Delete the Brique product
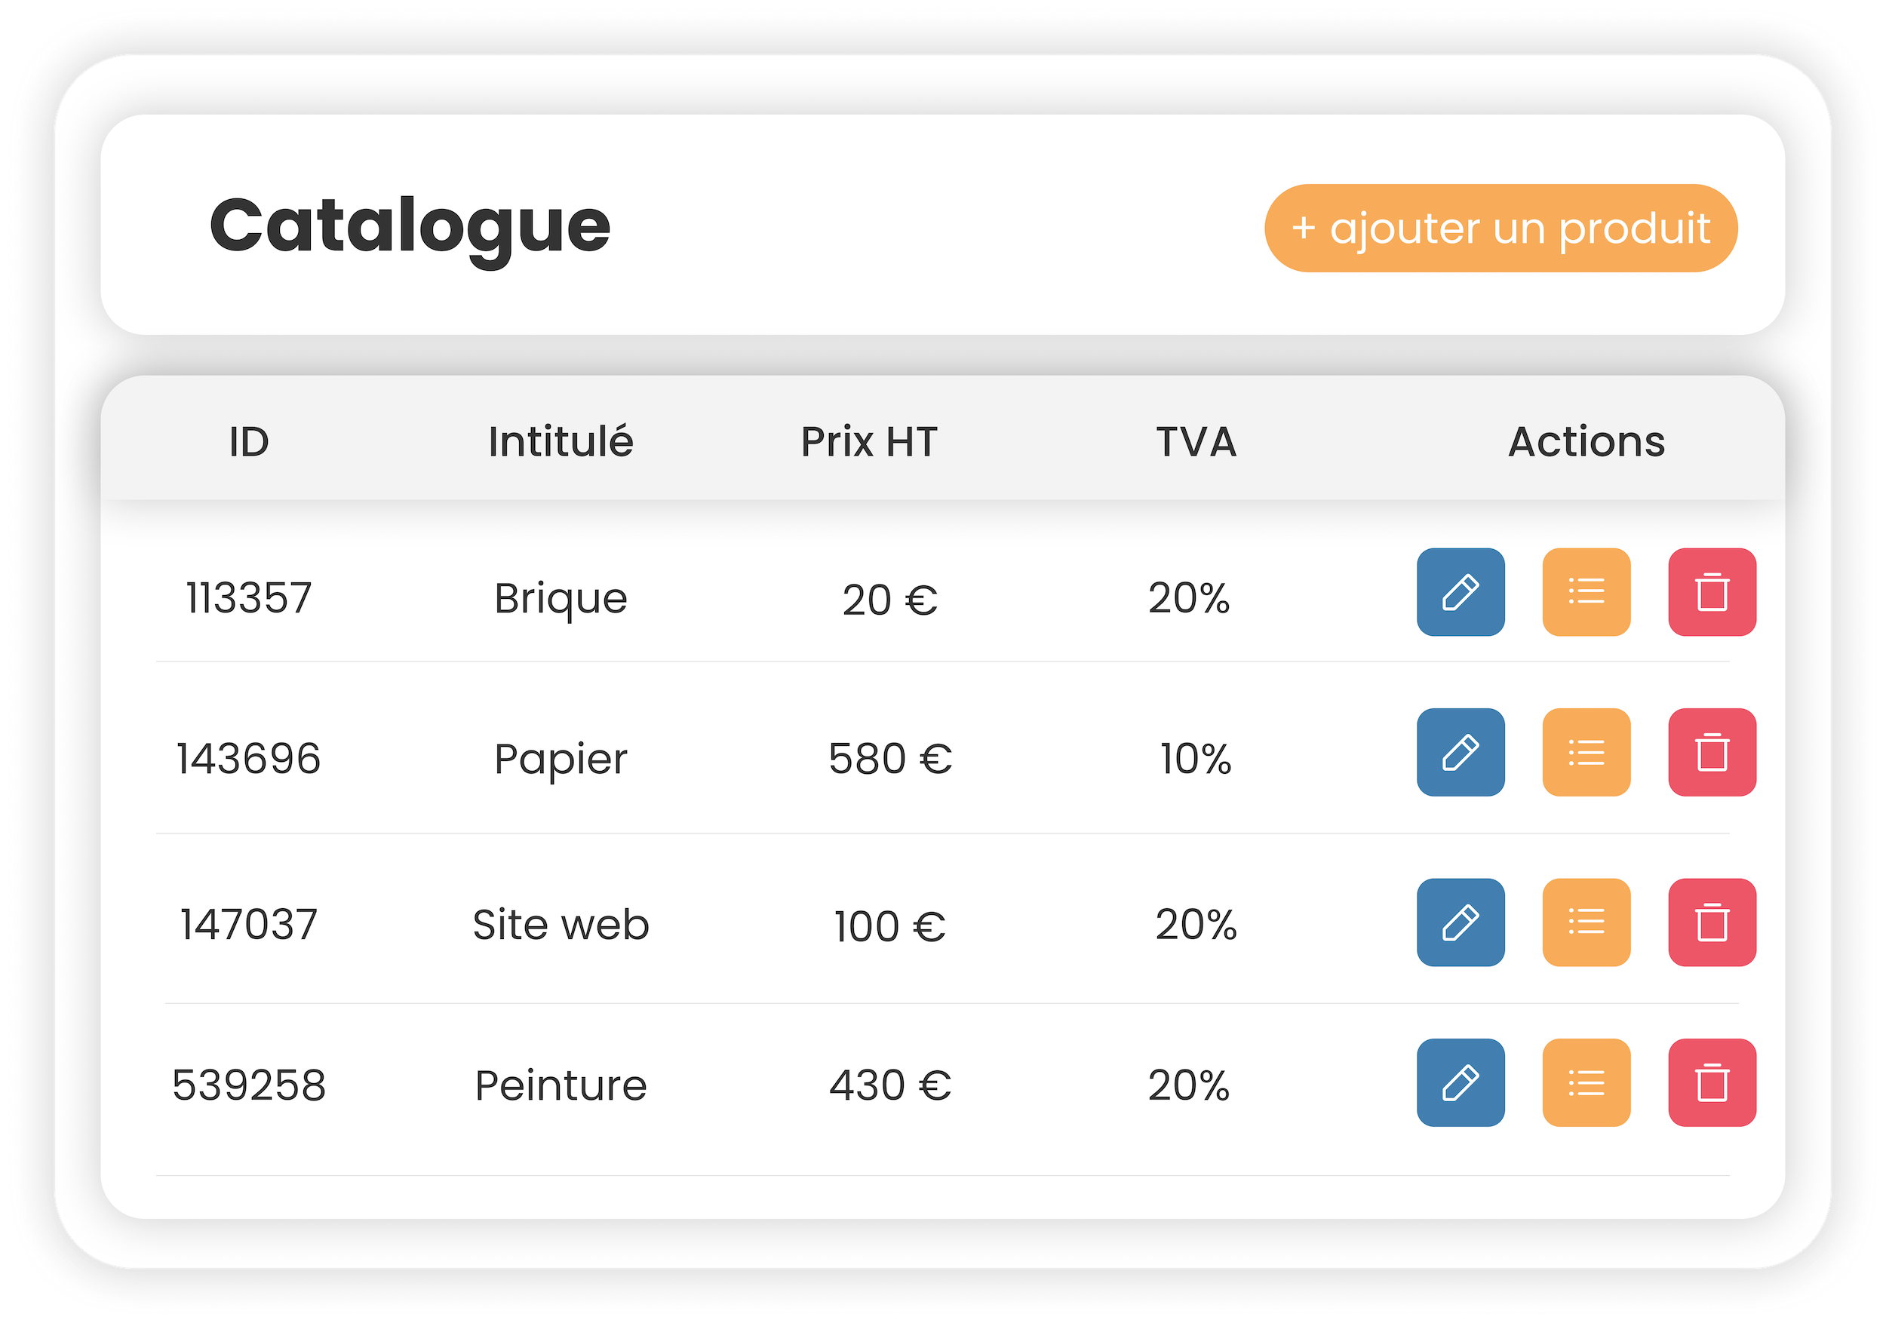 1711,592
